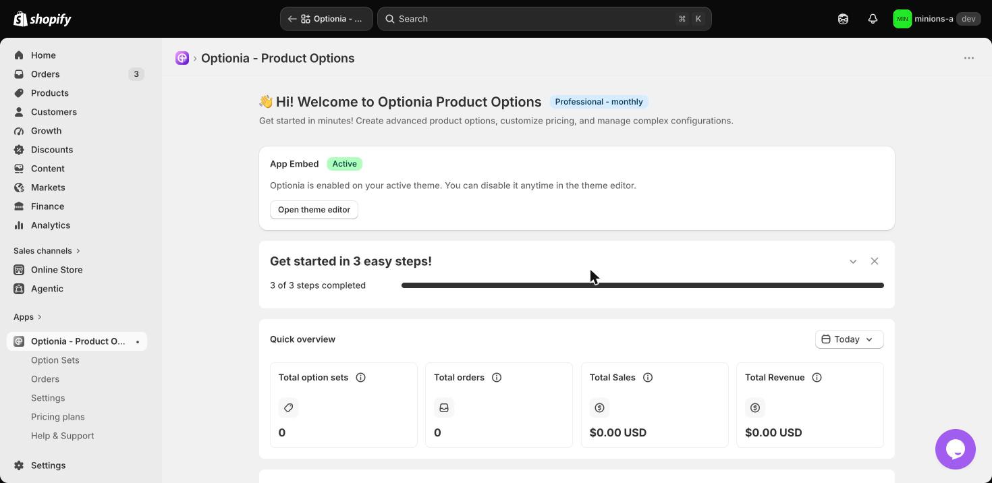Image resolution: width=992 pixels, height=483 pixels.
Task: Show info for Total Revenue
Action: tap(817, 378)
